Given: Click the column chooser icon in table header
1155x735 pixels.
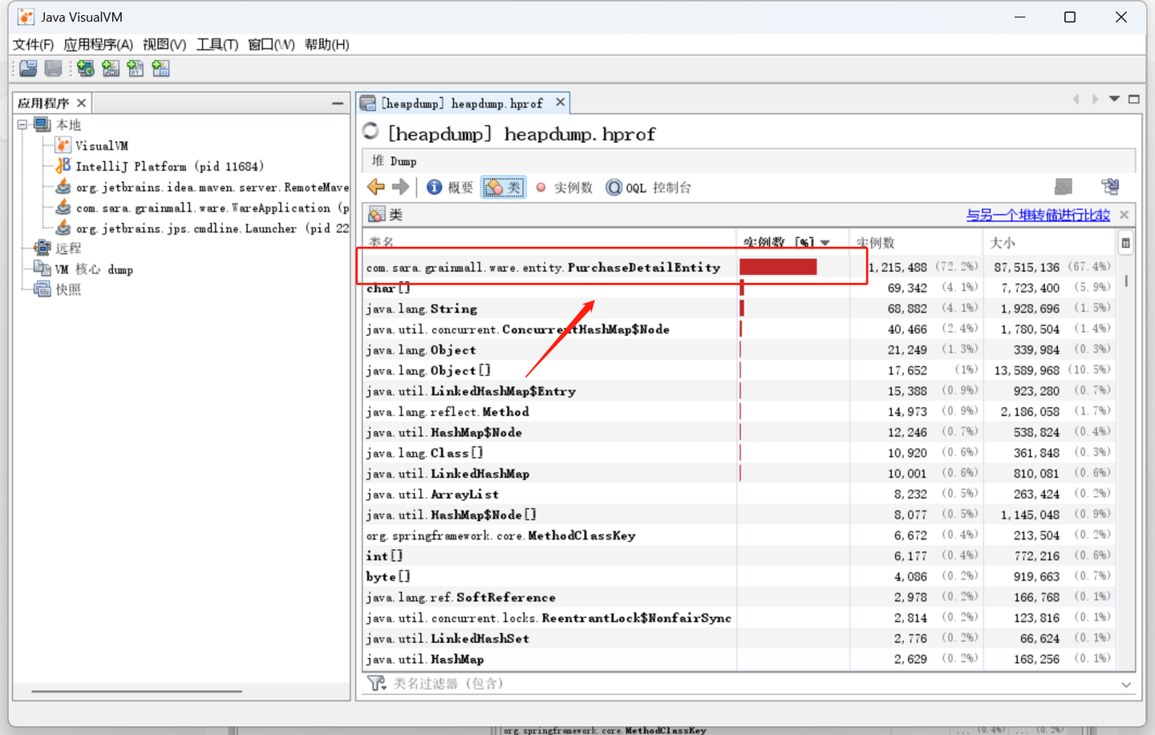Looking at the screenshot, I should point(1125,243).
